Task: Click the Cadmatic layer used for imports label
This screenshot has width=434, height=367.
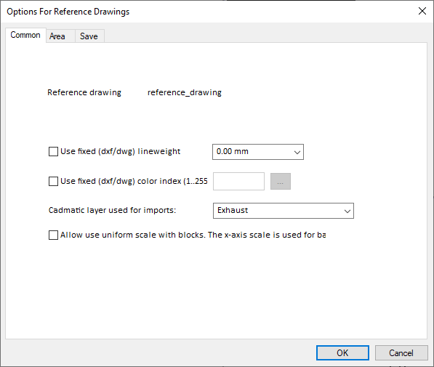Action: [113, 210]
